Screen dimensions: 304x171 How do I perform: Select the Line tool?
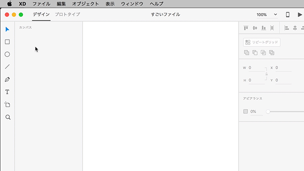click(7, 67)
